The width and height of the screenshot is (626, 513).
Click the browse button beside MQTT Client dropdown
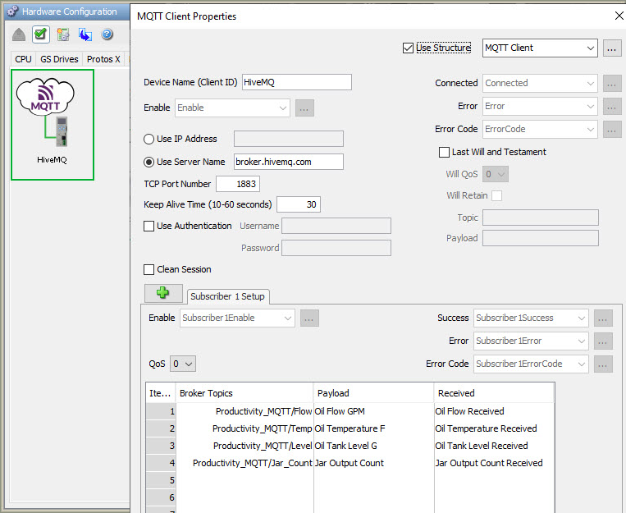(x=612, y=48)
